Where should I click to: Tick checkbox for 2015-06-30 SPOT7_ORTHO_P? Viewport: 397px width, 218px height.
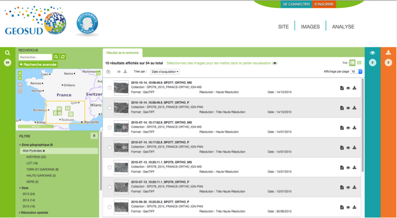coord(110,207)
